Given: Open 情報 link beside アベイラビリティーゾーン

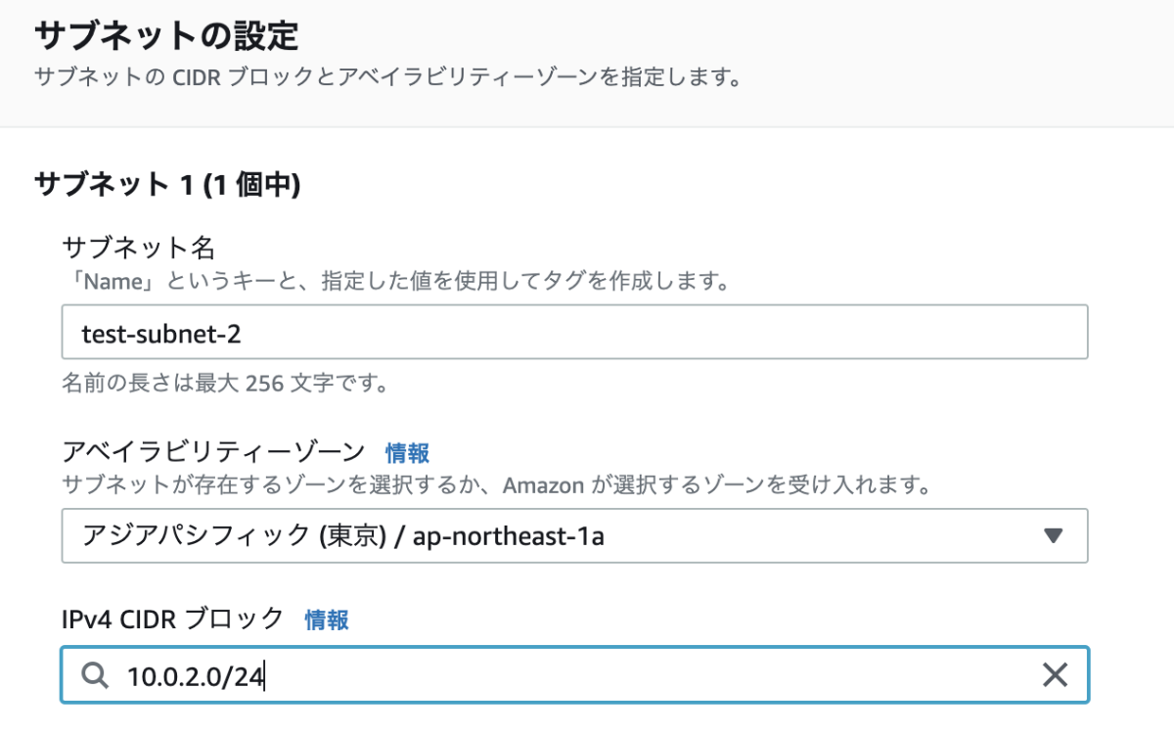Looking at the screenshot, I should click(407, 453).
